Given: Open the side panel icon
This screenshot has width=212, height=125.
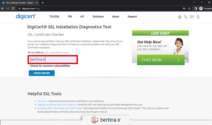Looking at the screenshot, I should pyautogui.click(x=196, y=9).
